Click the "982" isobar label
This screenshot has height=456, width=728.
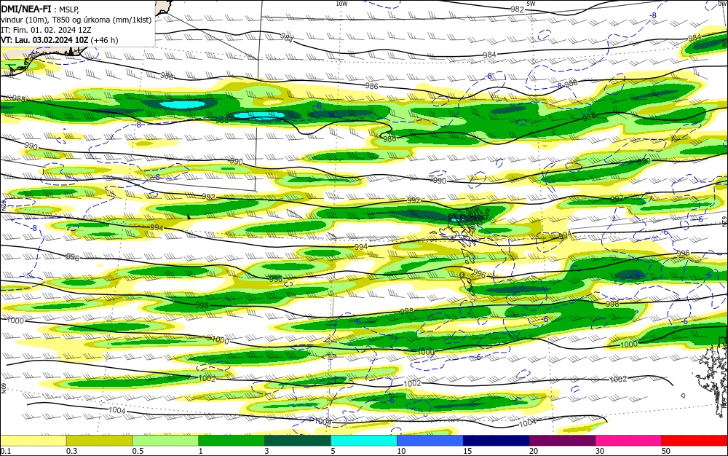tap(517, 9)
